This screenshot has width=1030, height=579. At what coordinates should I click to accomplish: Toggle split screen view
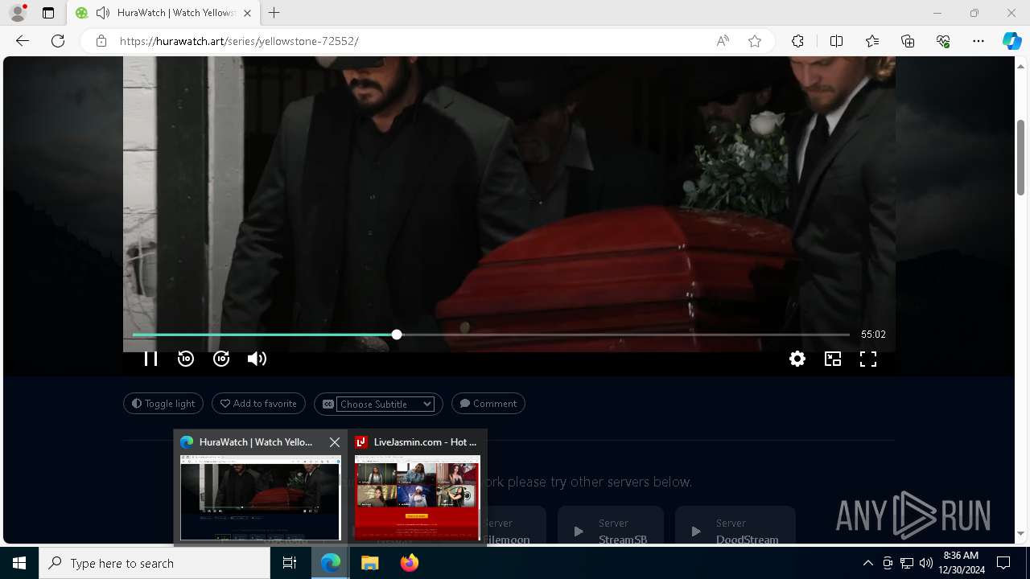pyautogui.click(x=836, y=41)
